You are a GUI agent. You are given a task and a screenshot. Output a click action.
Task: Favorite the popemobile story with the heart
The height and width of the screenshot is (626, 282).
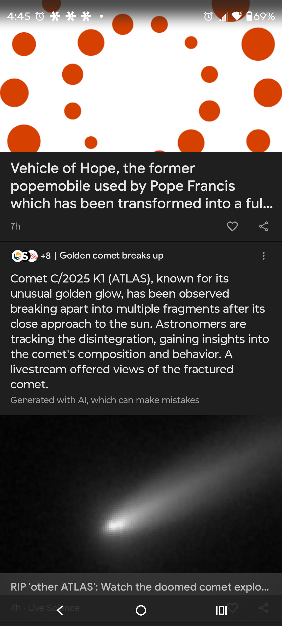[232, 226]
